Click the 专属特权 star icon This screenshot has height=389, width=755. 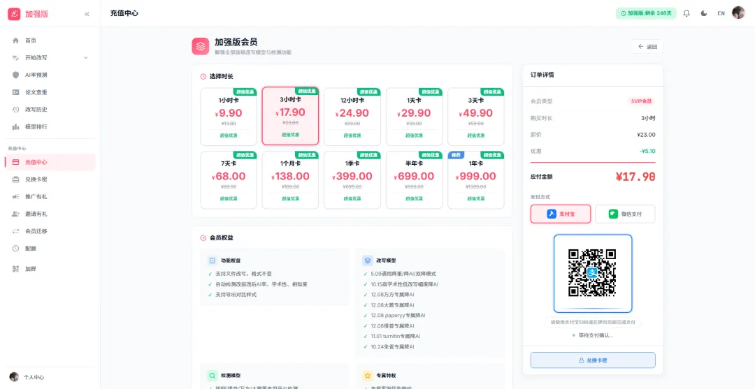click(x=368, y=375)
